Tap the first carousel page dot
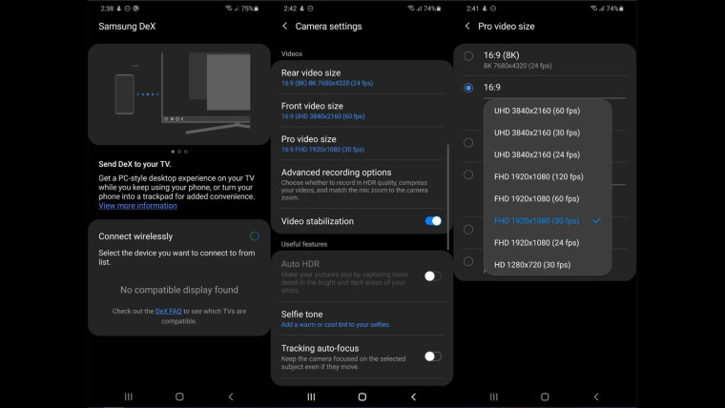The height and width of the screenshot is (408, 725). pyautogui.click(x=173, y=152)
